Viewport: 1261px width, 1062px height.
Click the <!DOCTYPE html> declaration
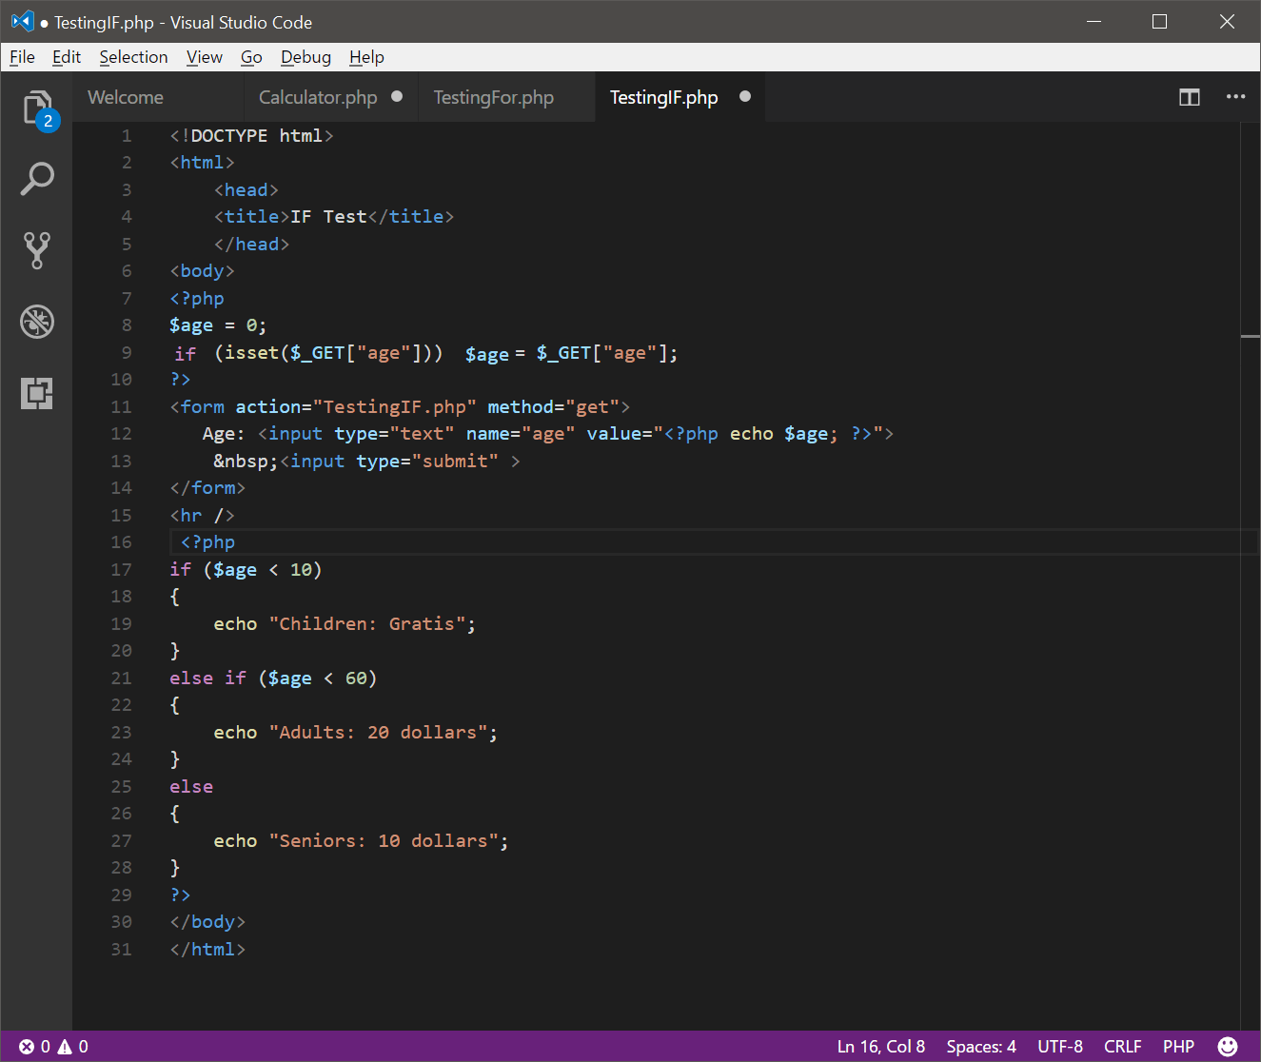251,135
